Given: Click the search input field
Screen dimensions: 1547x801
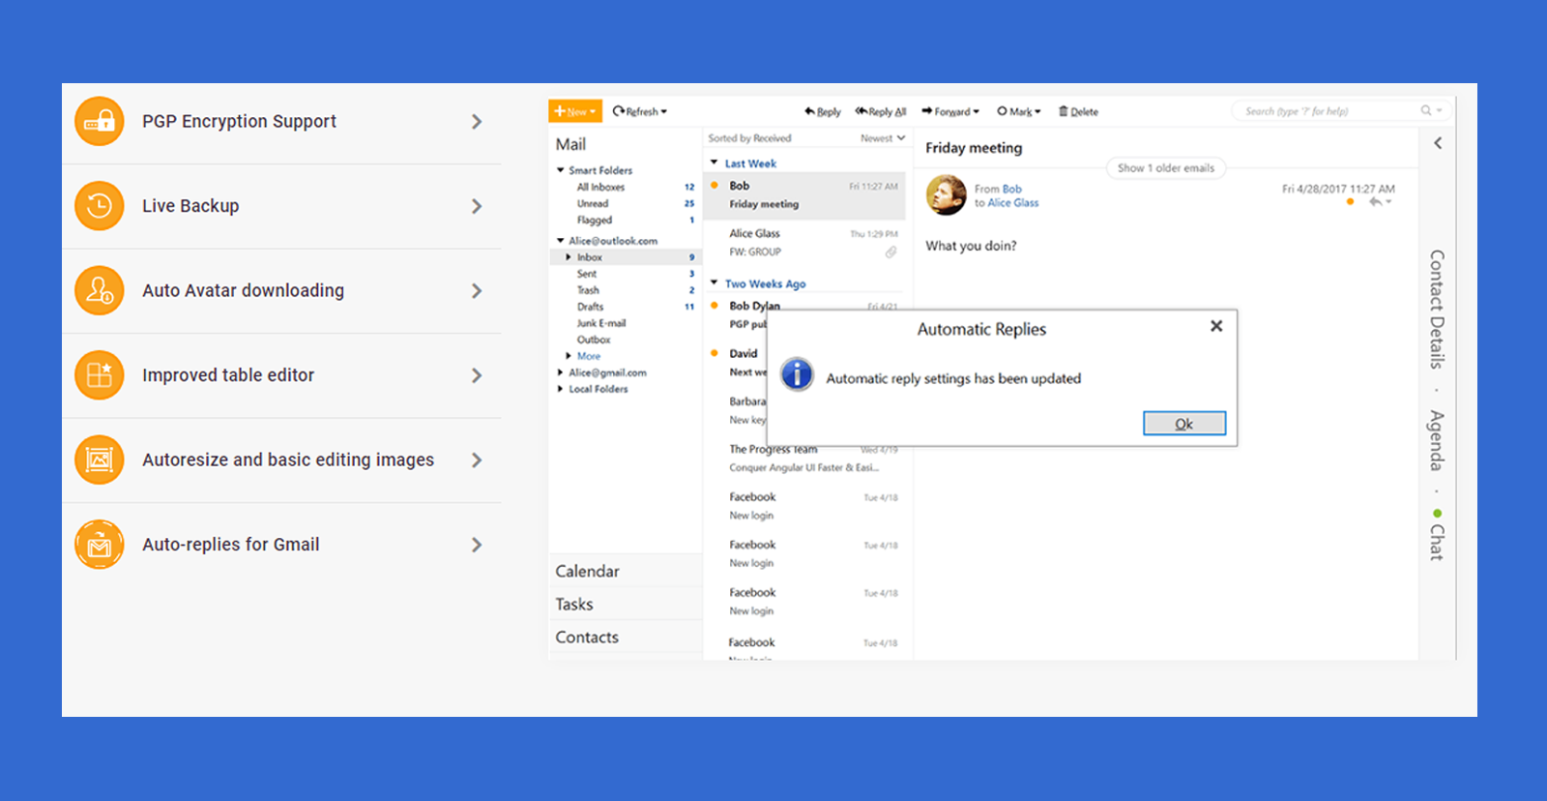Looking at the screenshot, I should tap(1325, 111).
